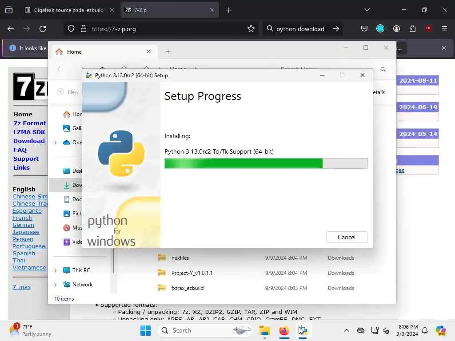This screenshot has width=455, height=341.
Task: Open the Videos sidebar shortcut
Action: (72, 242)
